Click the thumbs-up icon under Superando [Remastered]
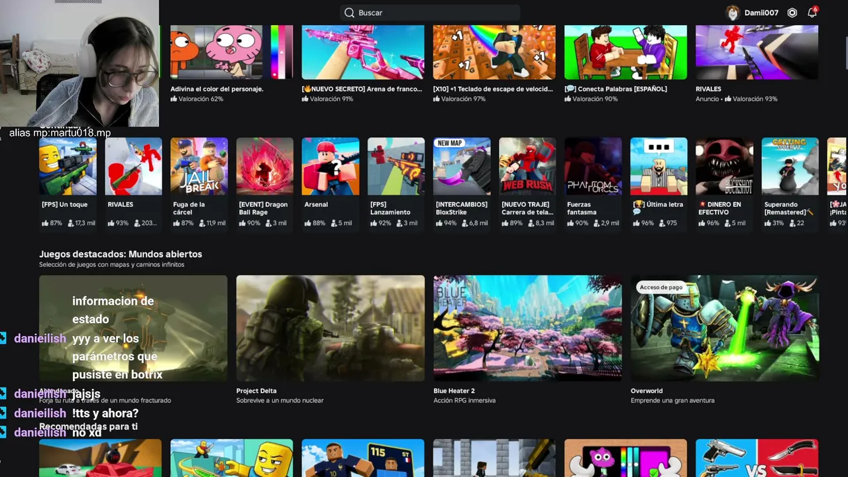Screen dimensions: 848x477 (x=768, y=223)
